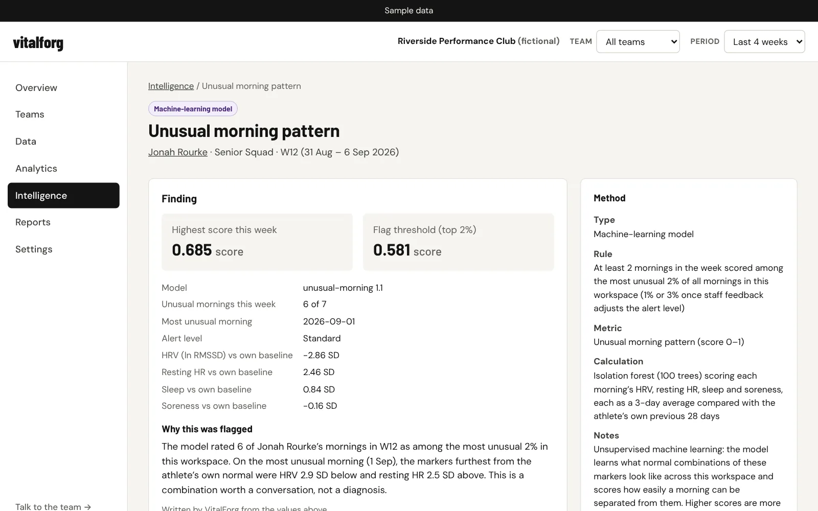Click Talk to the team link
This screenshot has height=511, width=818.
[53, 506]
